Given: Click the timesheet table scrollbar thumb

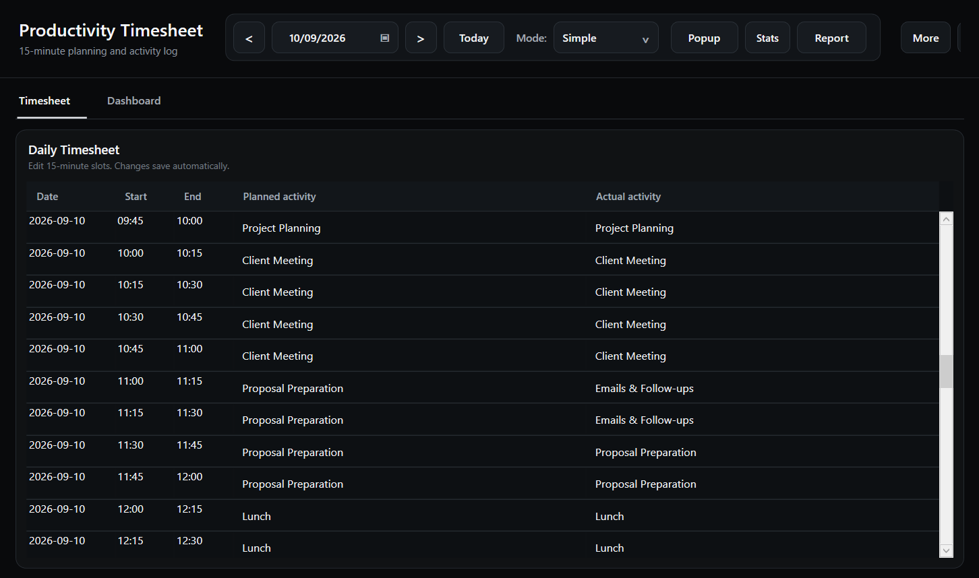Looking at the screenshot, I should pyautogui.click(x=946, y=372).
